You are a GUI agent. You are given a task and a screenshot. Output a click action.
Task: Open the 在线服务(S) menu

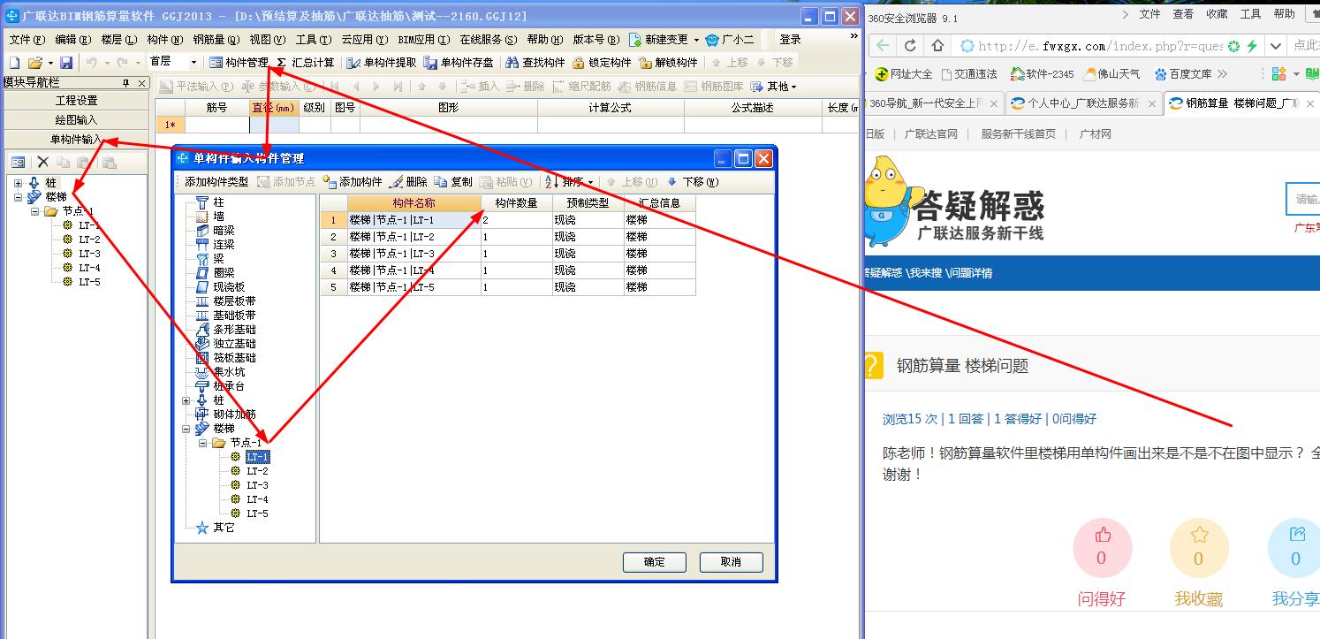487,40
